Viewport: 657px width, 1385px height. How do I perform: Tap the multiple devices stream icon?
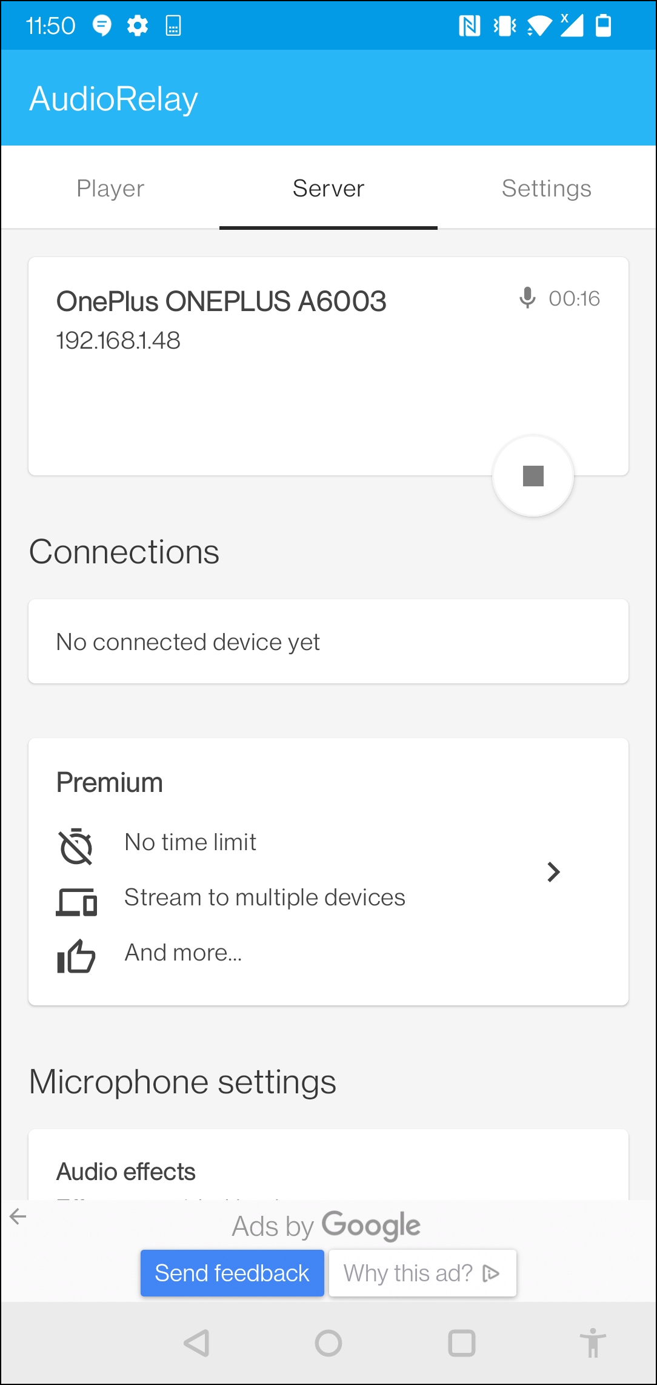76,901
